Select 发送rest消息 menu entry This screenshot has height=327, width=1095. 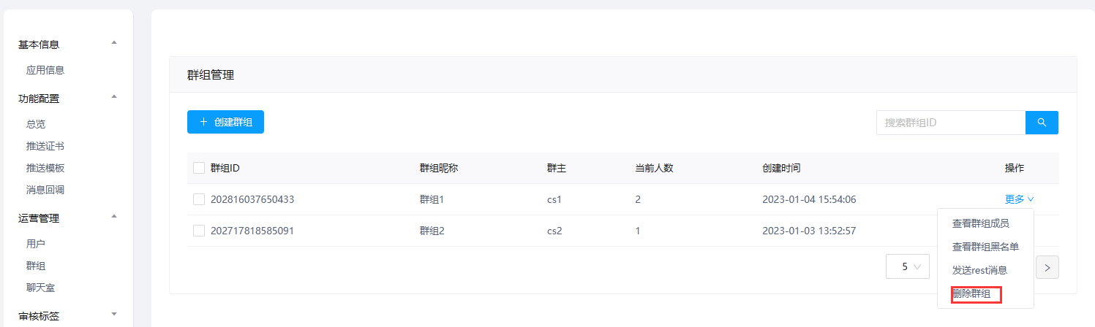979,270
